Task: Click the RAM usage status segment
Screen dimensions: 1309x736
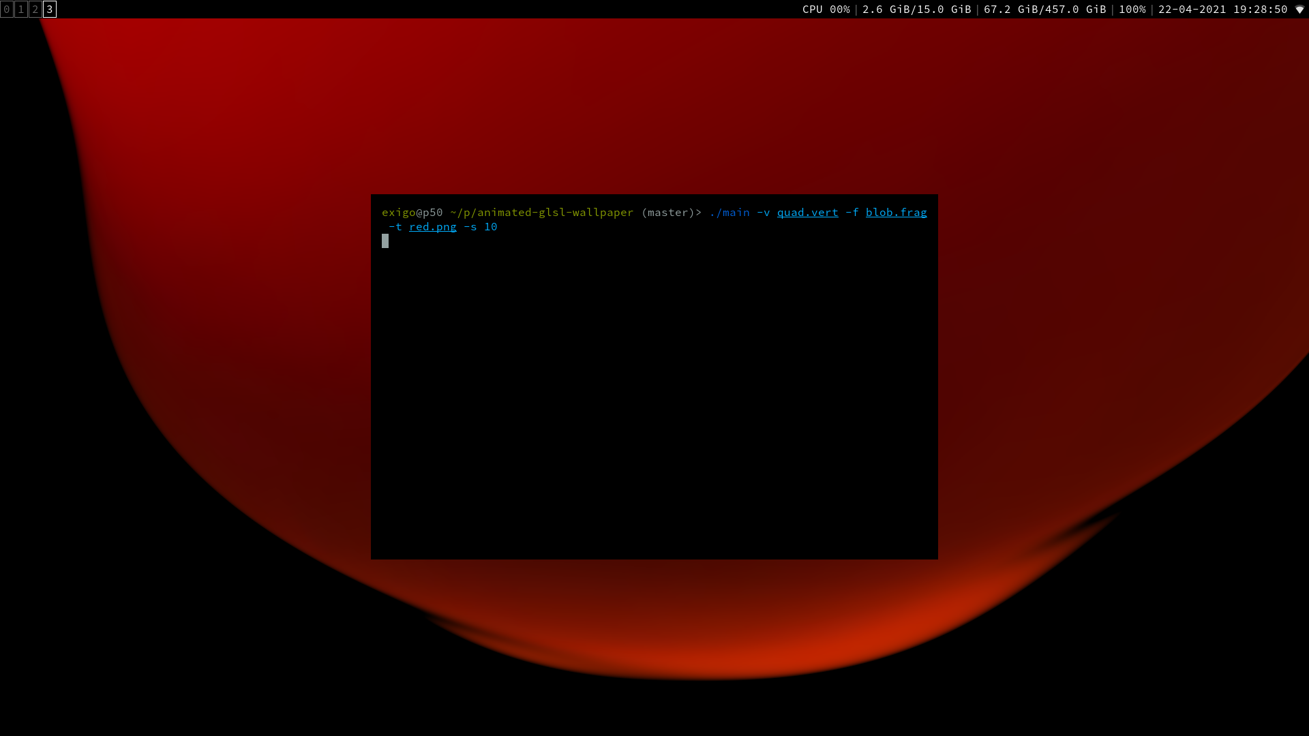Action: (916, 10)
